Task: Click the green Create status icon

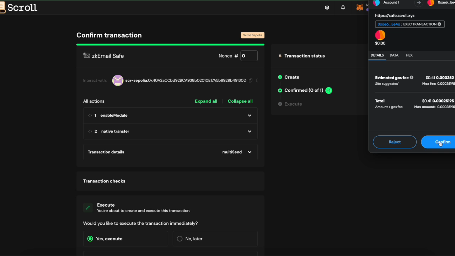Action: 280,77
